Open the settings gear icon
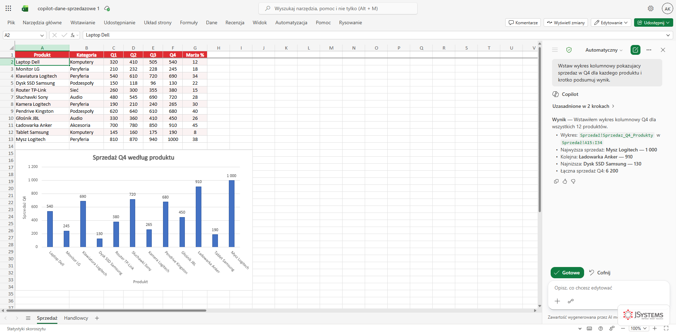This screenshot has height=332, width=676. [x=651, y=8]
